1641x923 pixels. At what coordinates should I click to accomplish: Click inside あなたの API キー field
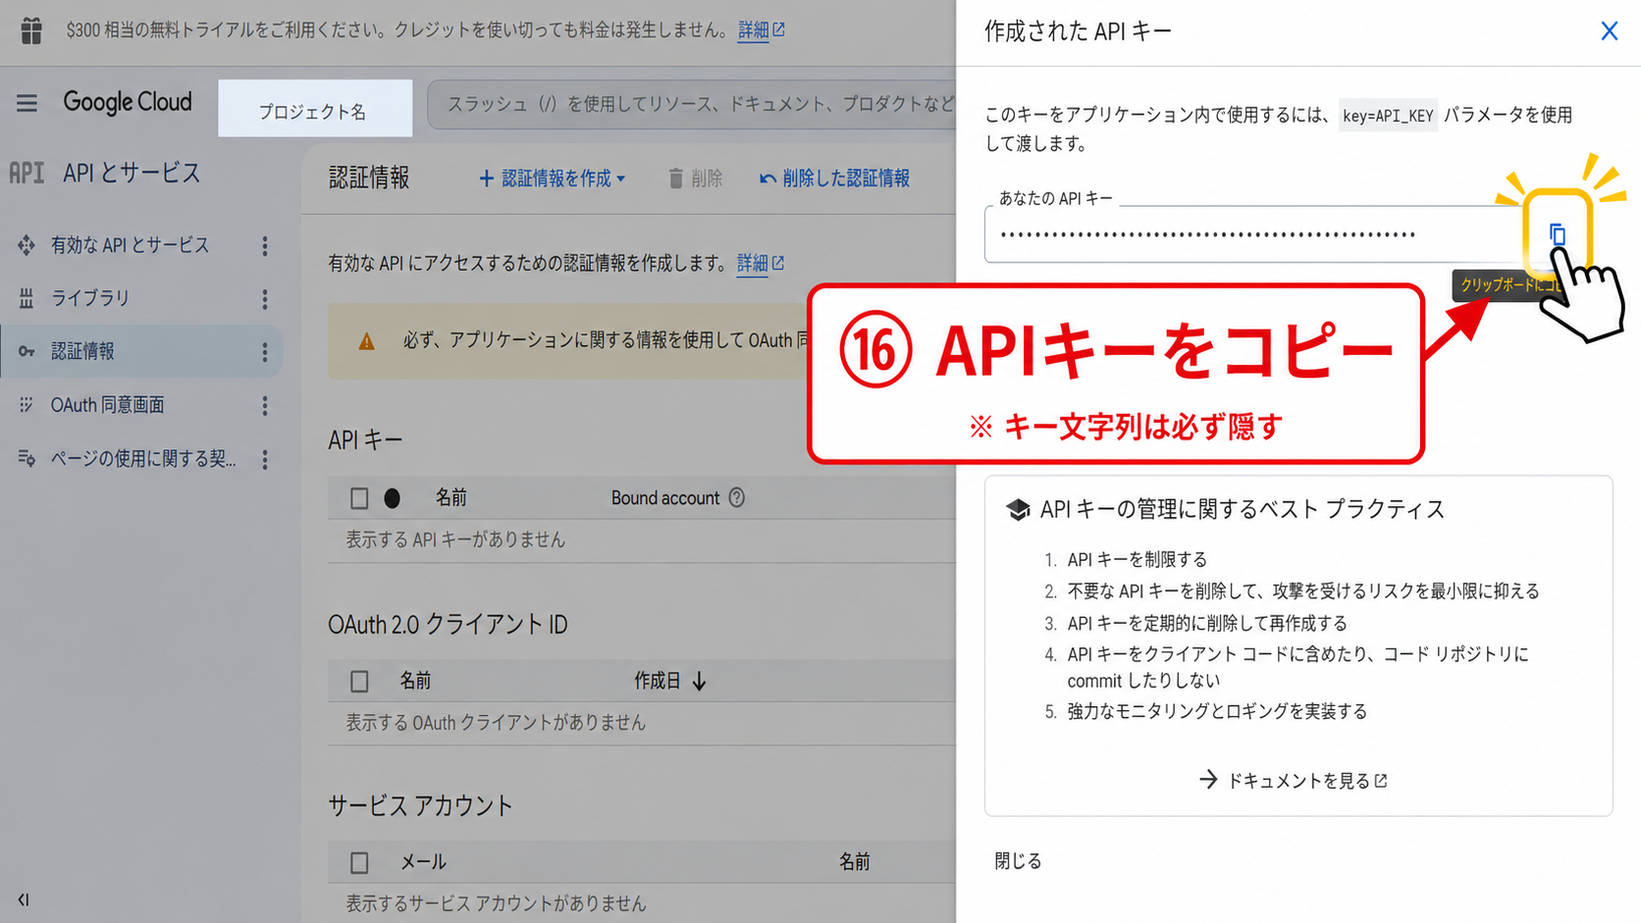tap(1252, 234)
